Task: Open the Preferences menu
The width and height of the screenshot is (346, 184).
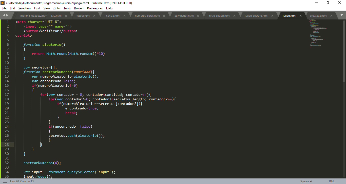Action: tap(95, 8)
